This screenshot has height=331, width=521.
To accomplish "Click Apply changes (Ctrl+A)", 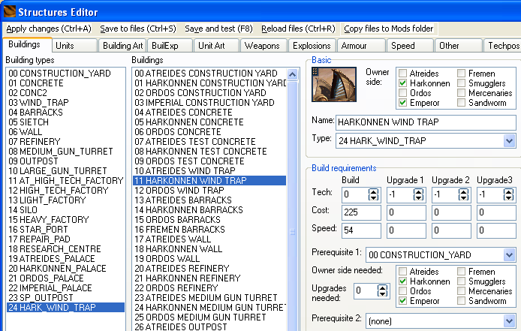I will tap(49, 29).
